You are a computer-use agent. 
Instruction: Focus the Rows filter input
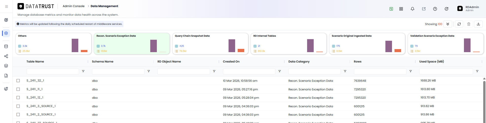coord(380,71)
